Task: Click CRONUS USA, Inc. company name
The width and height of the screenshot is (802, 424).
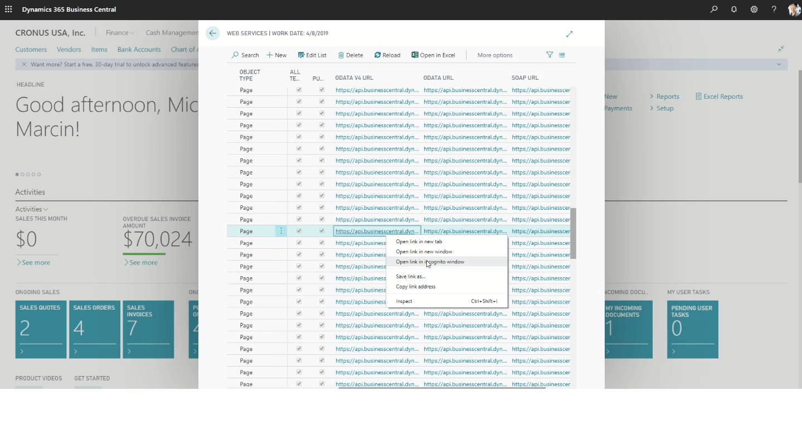Action: coord(50,33)
